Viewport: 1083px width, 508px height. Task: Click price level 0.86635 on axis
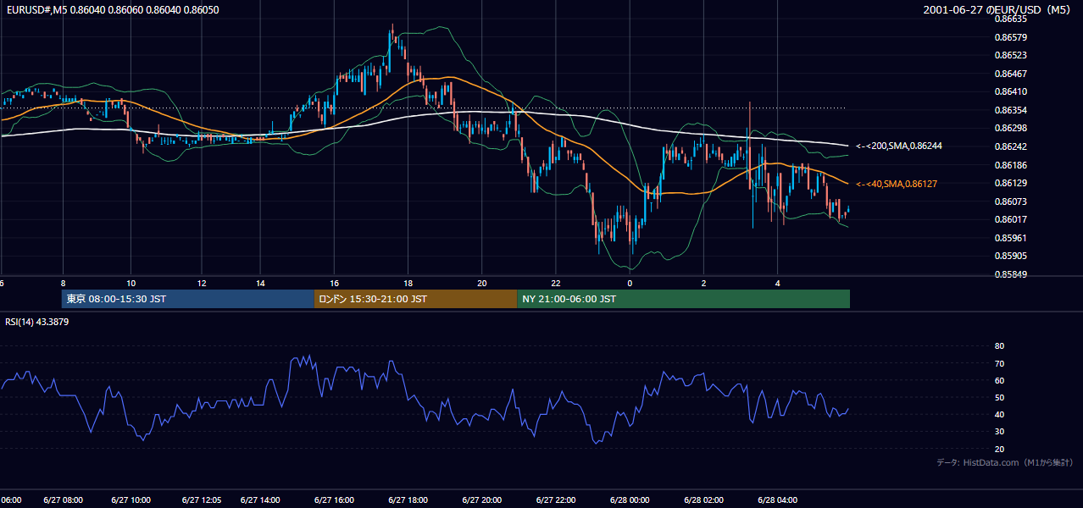tap(1010, 19)
